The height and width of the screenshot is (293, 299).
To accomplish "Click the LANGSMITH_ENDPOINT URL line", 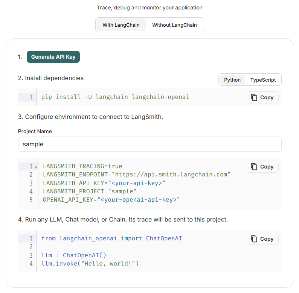I will click(137, 175).
